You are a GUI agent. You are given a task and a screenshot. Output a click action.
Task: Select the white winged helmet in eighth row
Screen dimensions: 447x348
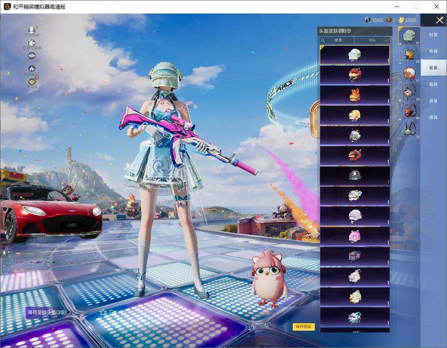tap(355, 196)
